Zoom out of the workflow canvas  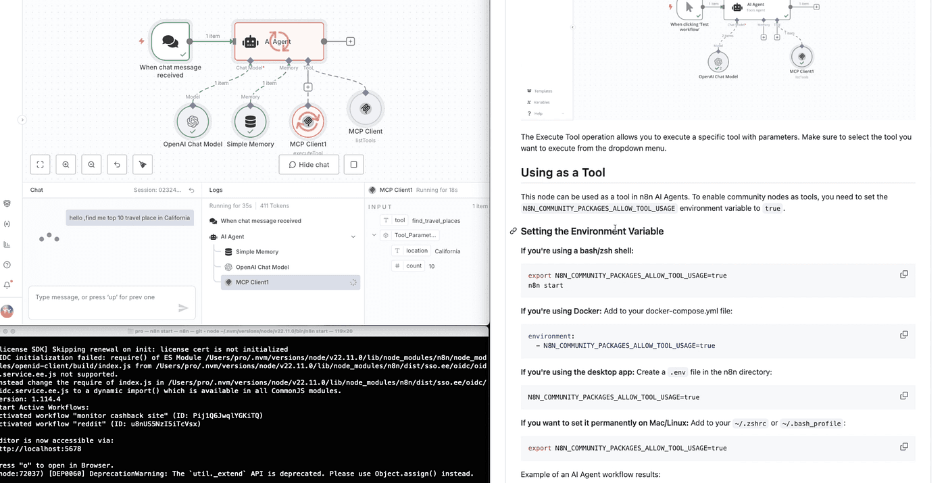click(x=91, y=164)
